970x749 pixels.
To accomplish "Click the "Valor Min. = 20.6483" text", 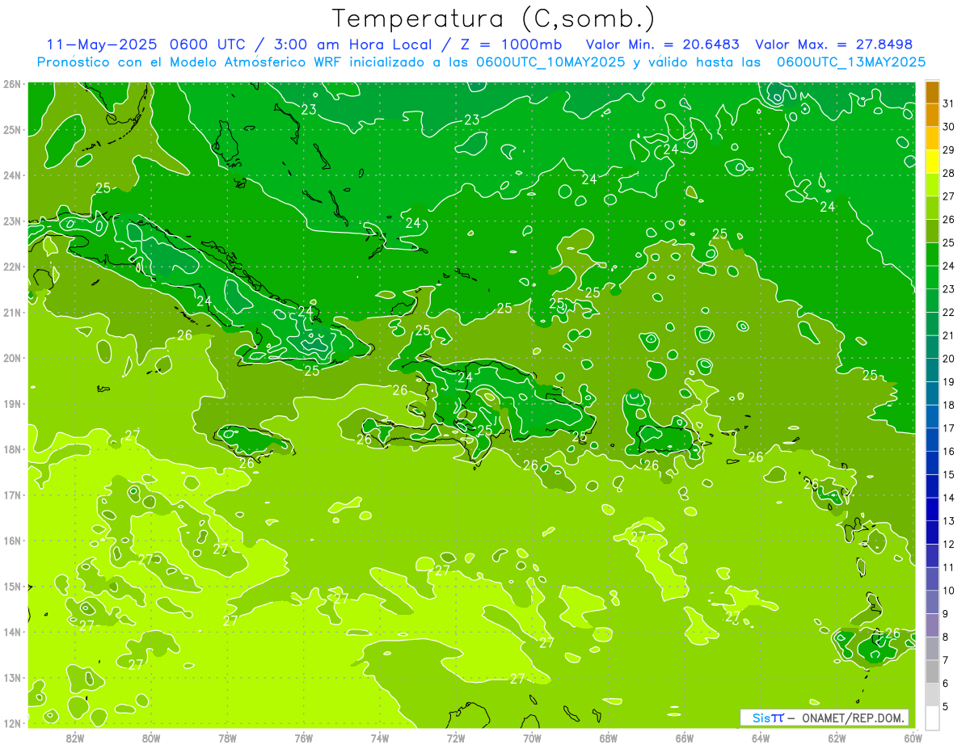I will coord(663,44).
